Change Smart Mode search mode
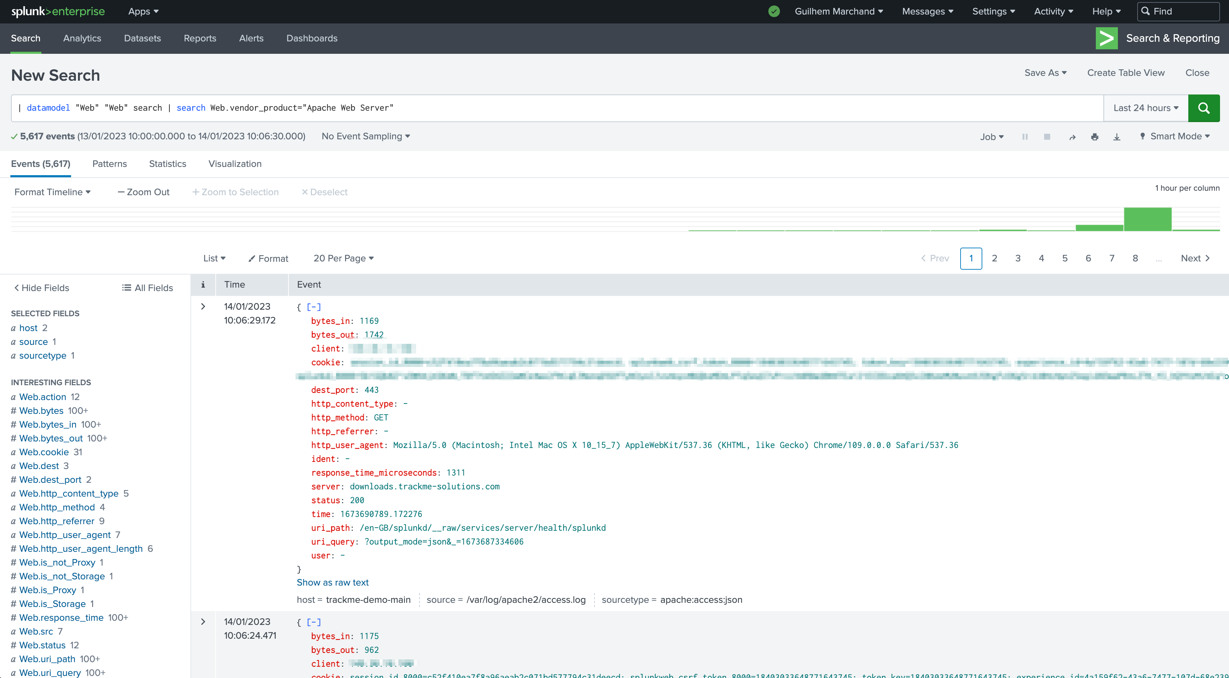 point(1174,136)
